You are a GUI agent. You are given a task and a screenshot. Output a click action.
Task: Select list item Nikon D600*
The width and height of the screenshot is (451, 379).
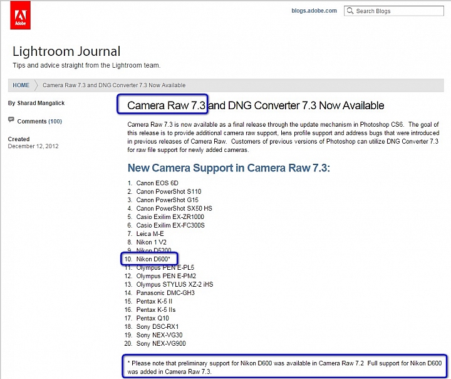tap(153, 259)
